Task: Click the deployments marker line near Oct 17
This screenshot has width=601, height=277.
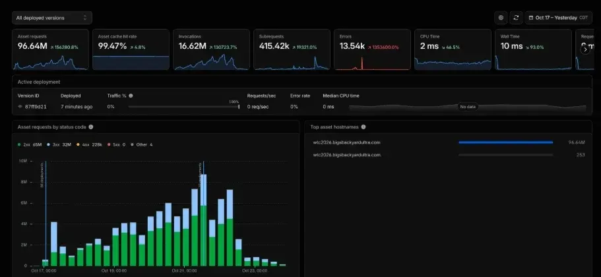Action: click(x=46, y=212)
